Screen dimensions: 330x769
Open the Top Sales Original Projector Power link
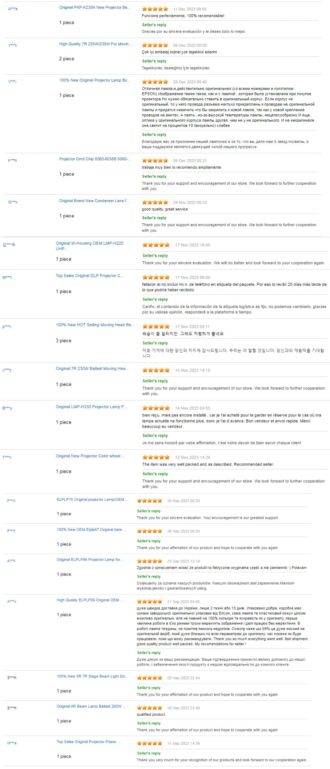pos(89,741)
